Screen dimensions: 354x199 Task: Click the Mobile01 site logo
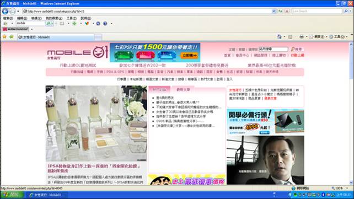(x=77, y=52)
